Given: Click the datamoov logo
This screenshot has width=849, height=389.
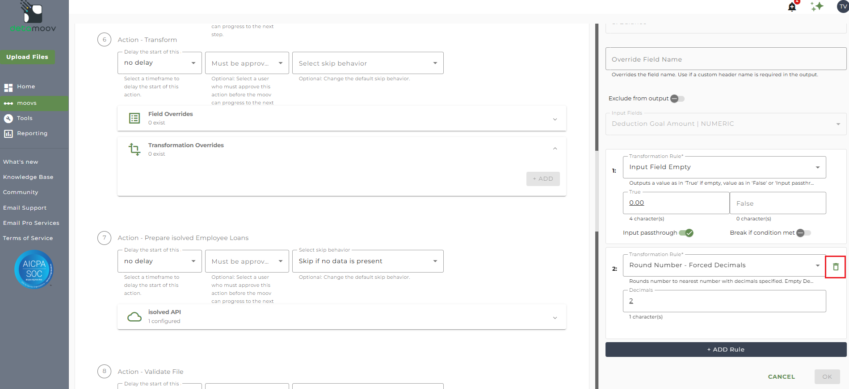Looking at the screenshot, I should click(34, 17).
